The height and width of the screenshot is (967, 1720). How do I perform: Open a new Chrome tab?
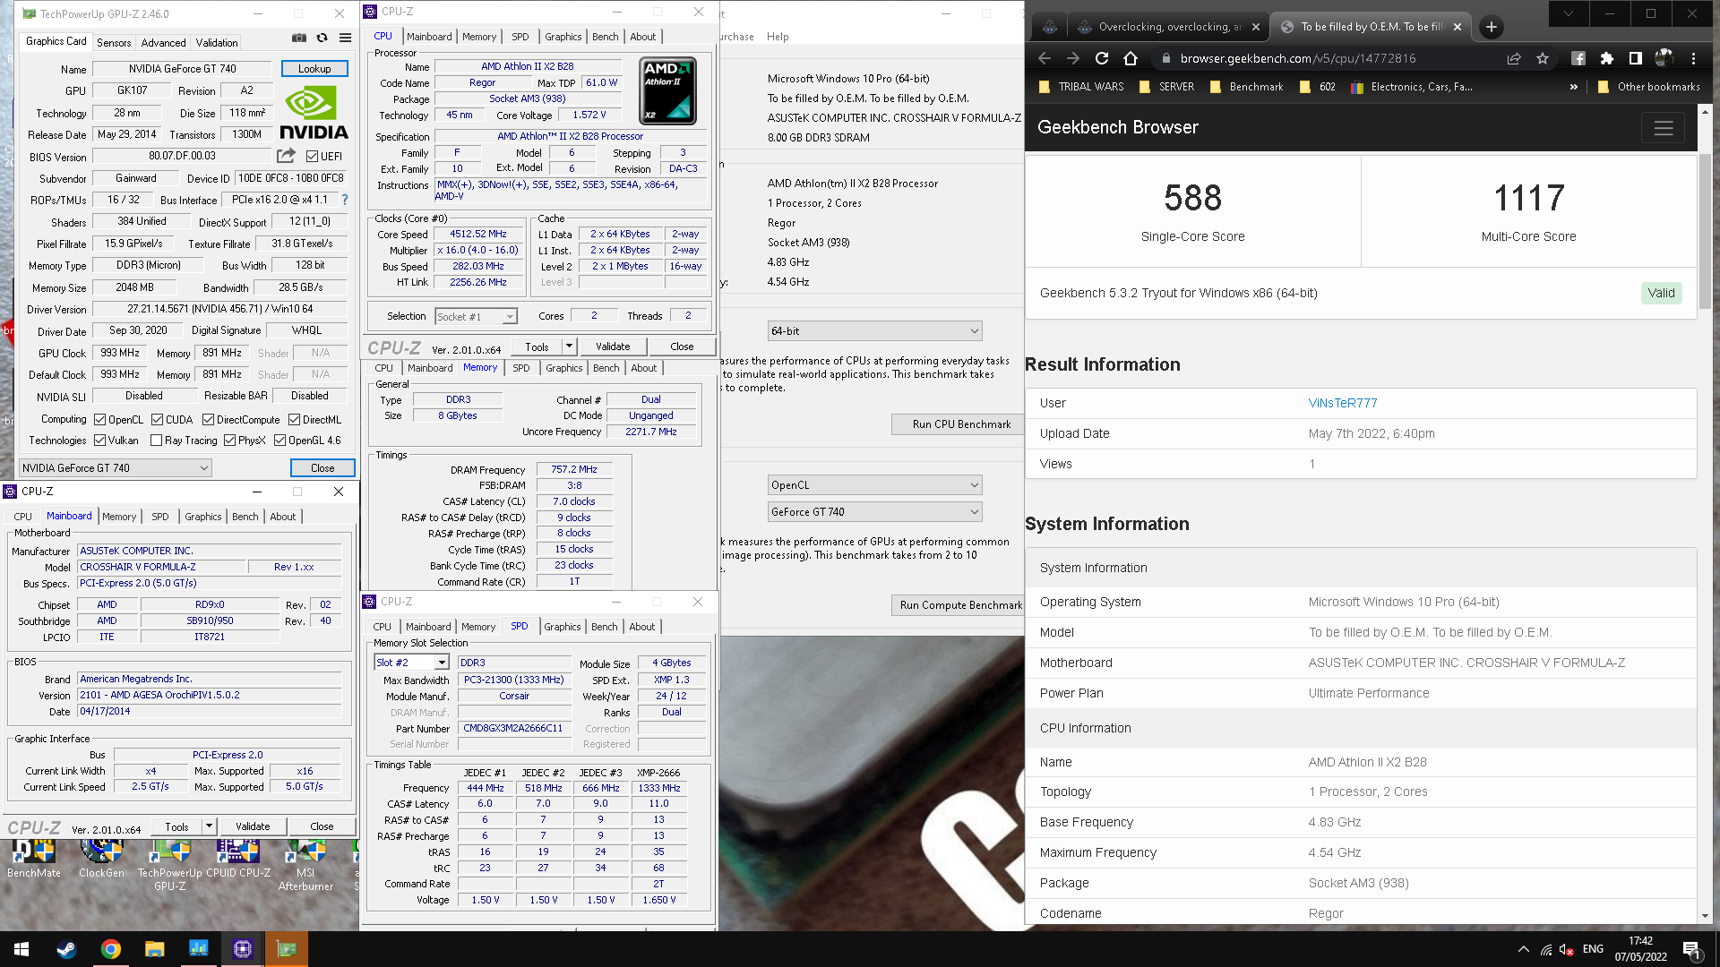tap(1492, 27)
